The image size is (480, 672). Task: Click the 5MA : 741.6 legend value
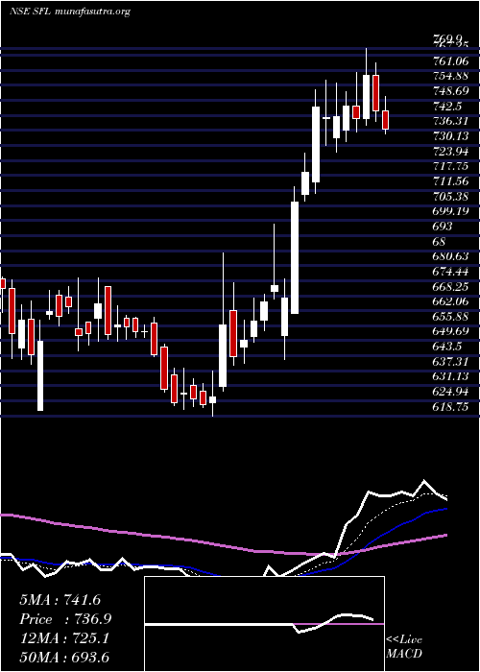click(60, 600)
